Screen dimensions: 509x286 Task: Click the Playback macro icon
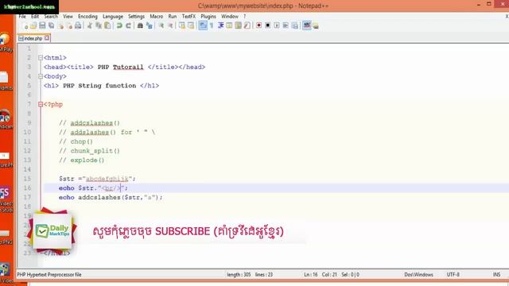[x=277, y=25]
